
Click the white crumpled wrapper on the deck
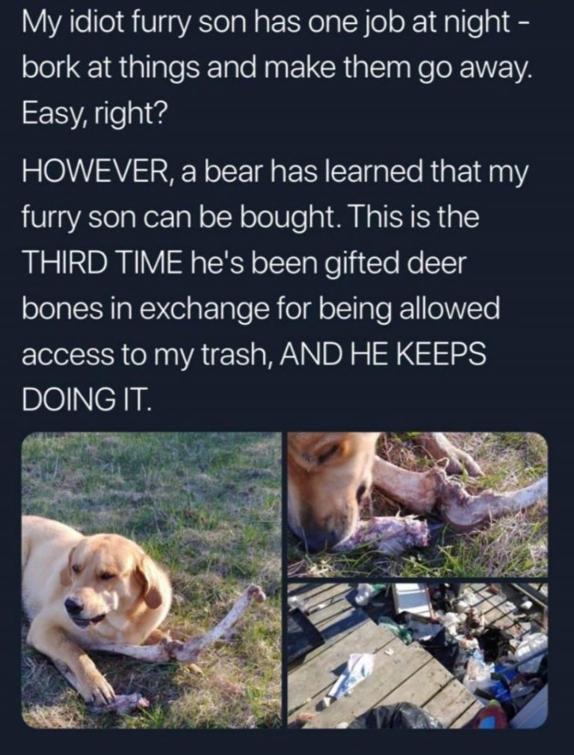click(354, 672)
